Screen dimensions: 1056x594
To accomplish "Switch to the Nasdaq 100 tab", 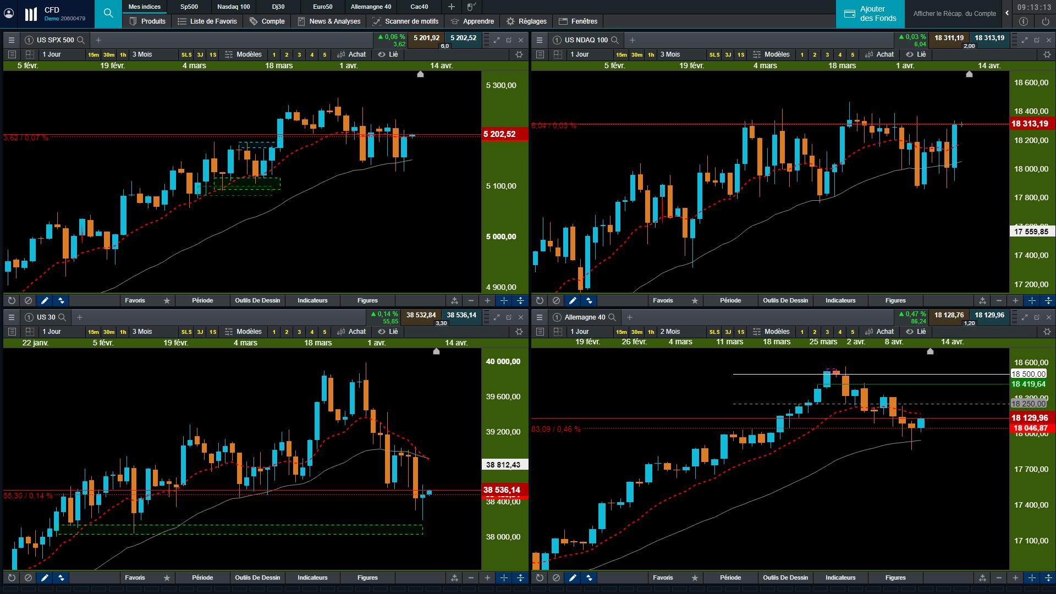I will 233,7.
